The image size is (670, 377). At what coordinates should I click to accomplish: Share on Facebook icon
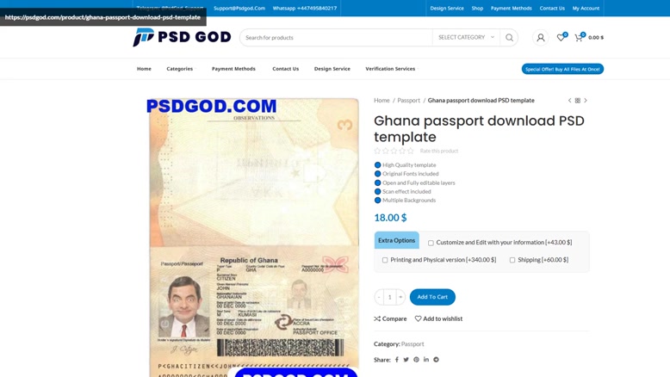coord(396,360)
